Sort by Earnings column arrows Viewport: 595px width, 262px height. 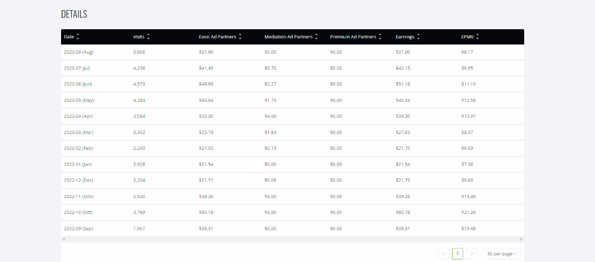(418, 37)
